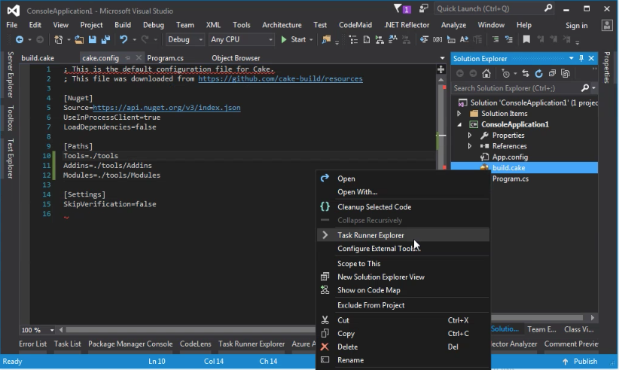Click the Pending Changes Filter icon
Viewport: 619px width, 370px height.
pos(506,73)
